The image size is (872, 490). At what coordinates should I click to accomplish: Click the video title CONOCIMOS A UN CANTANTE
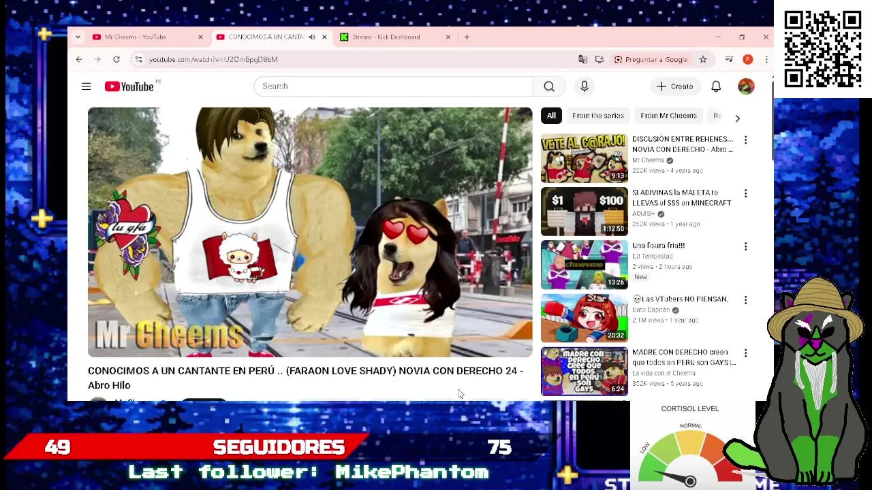pos(305,378)
